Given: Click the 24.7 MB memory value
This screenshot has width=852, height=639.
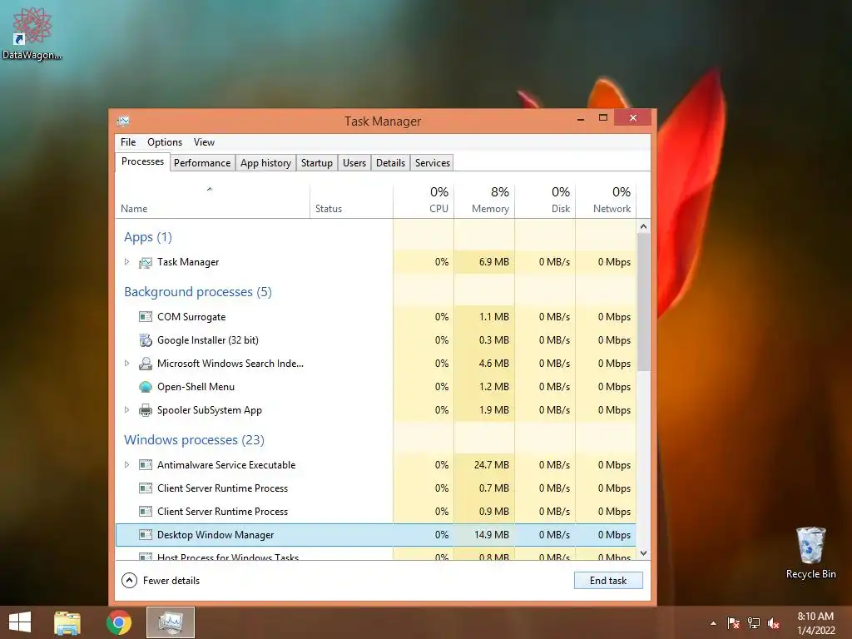Looking at the screenshot, I should pos(491,465).
